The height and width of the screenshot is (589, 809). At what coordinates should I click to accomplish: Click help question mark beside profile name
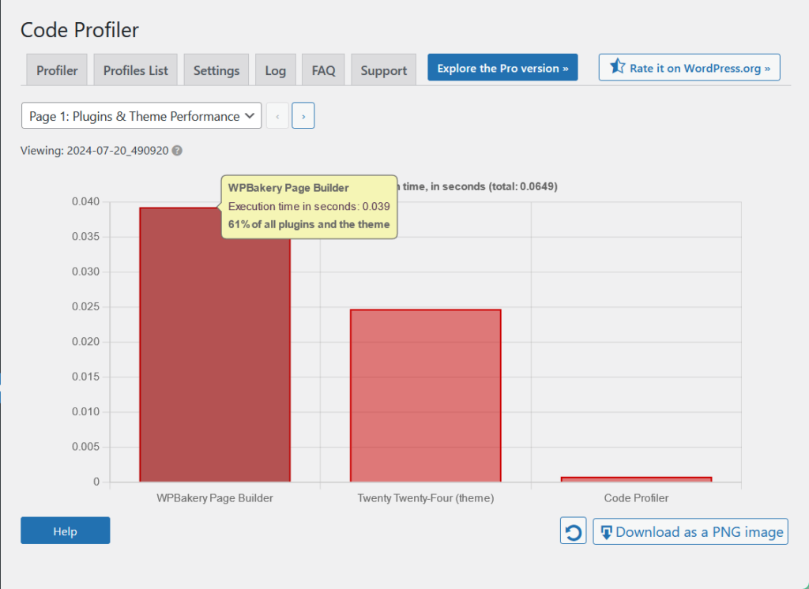point(177,151)
